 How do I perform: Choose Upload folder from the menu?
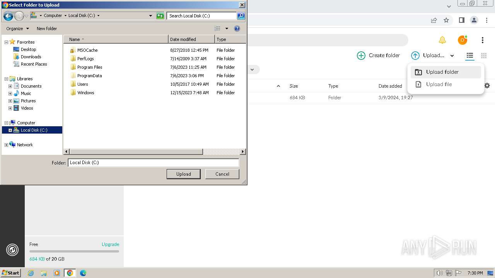(x=446, y=72)
